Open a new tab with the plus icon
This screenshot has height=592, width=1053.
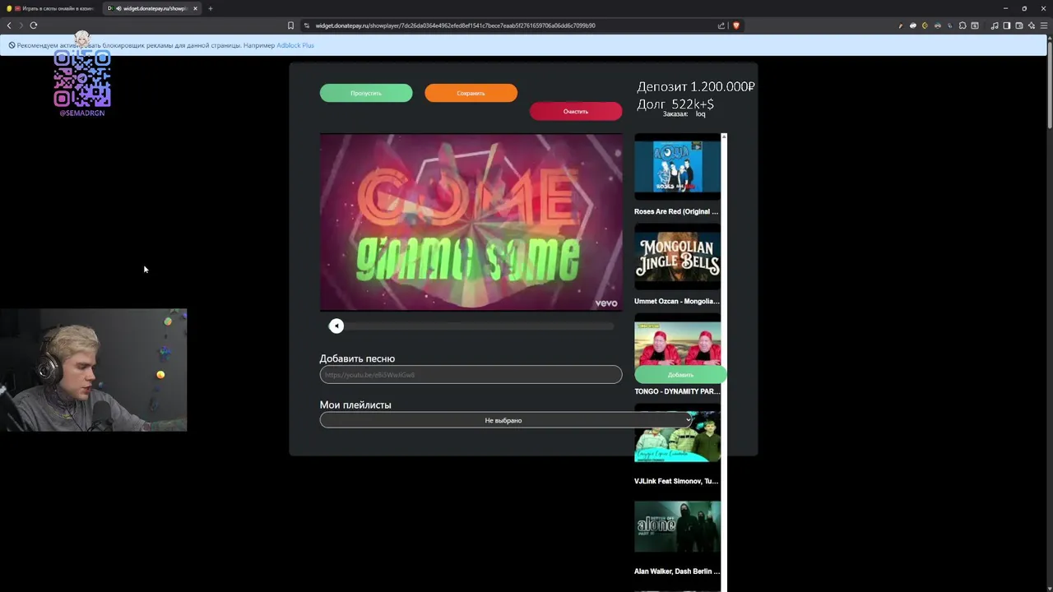point(210,8)
